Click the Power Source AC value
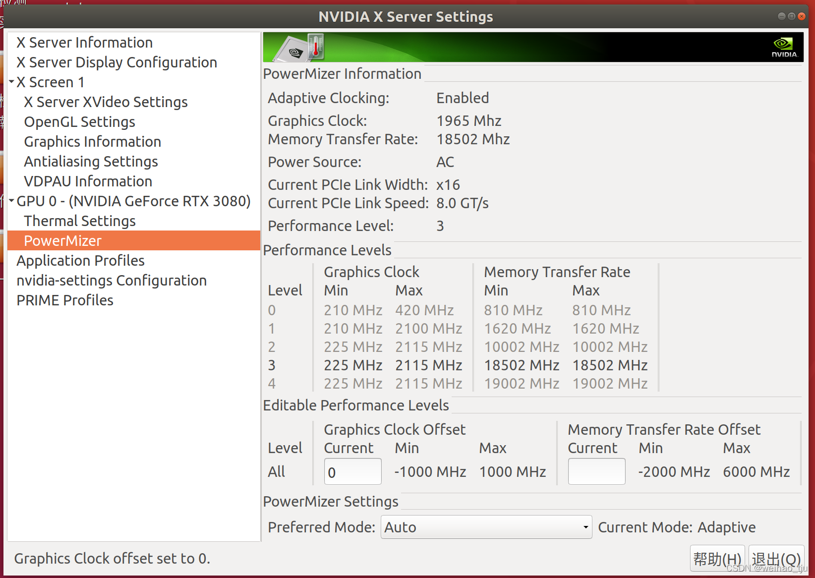The width and height of the screenshot is (815, 578). [x=445, y=162]
